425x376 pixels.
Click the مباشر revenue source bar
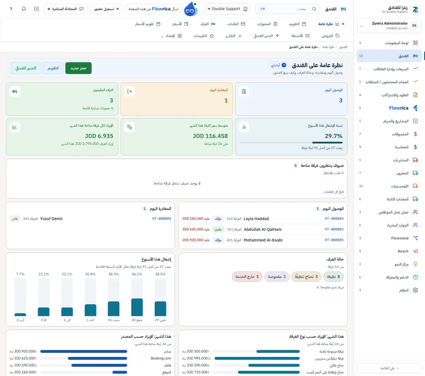coord(84,351)
